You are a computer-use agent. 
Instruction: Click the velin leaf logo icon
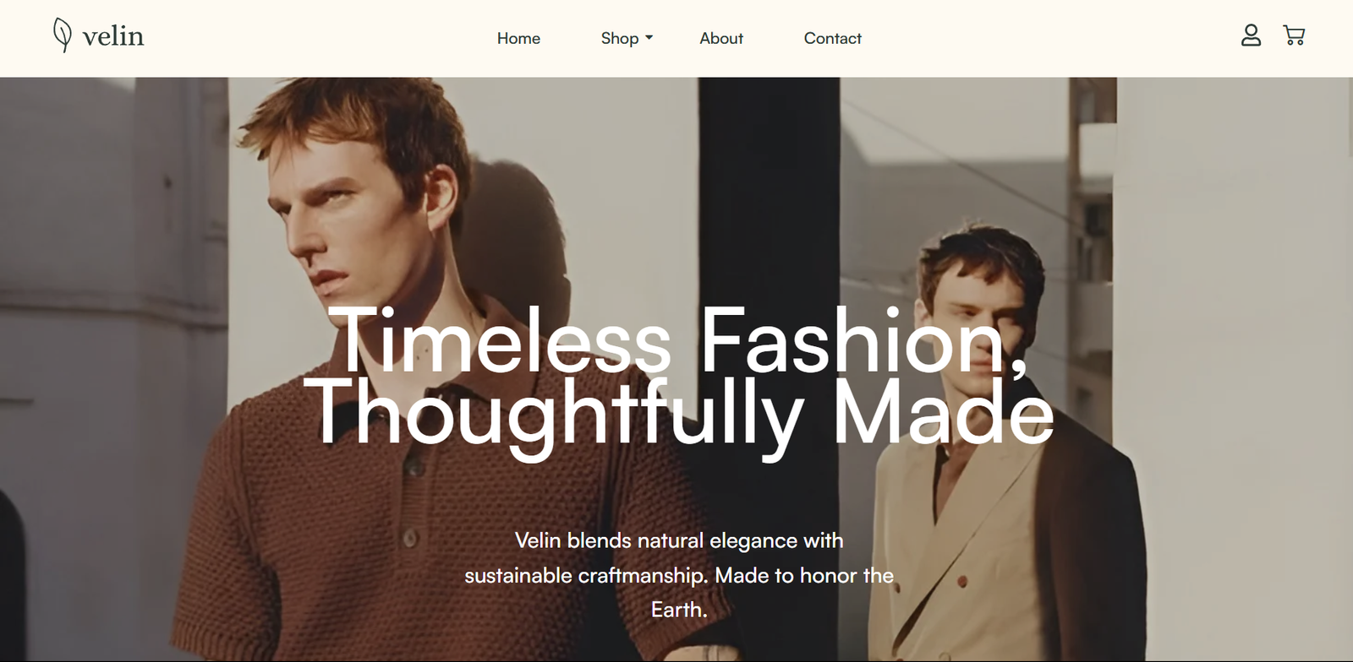point(62,35)
